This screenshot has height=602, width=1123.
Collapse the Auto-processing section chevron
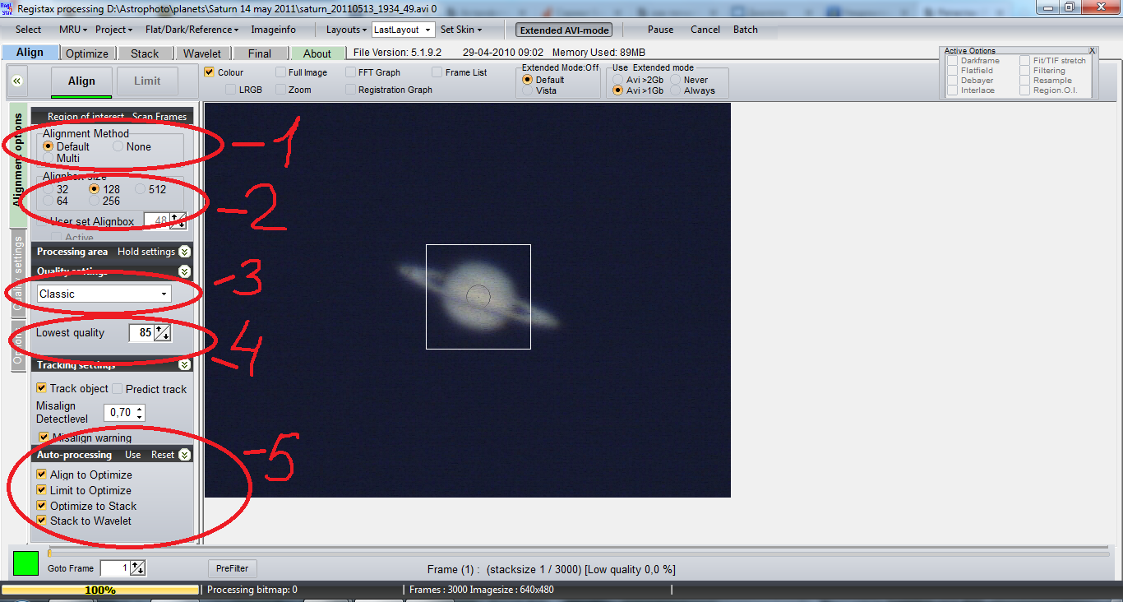184,455
